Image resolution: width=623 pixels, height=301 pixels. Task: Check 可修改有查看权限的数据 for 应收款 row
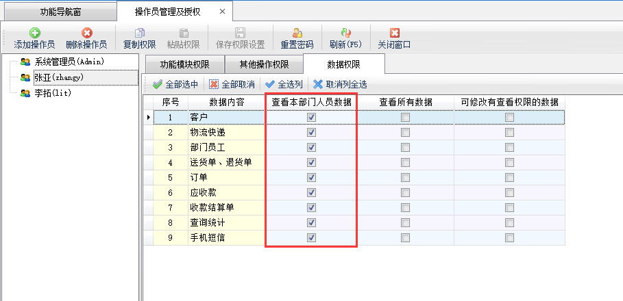coord(509,193)
